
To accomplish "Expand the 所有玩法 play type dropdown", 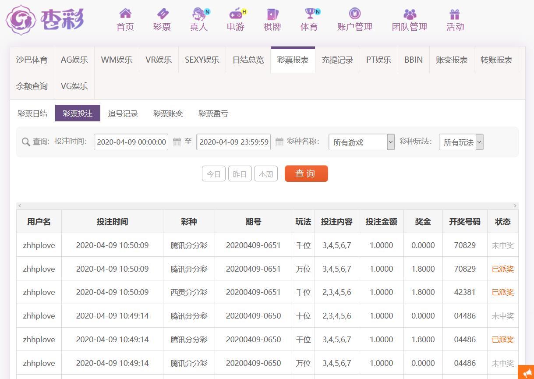I will (x=461, y=142).
